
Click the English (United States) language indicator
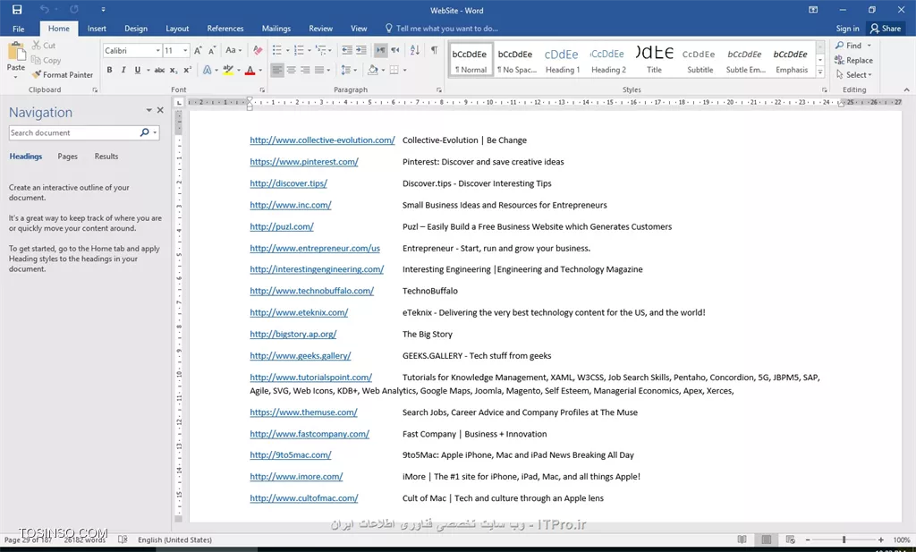(174, 539)
